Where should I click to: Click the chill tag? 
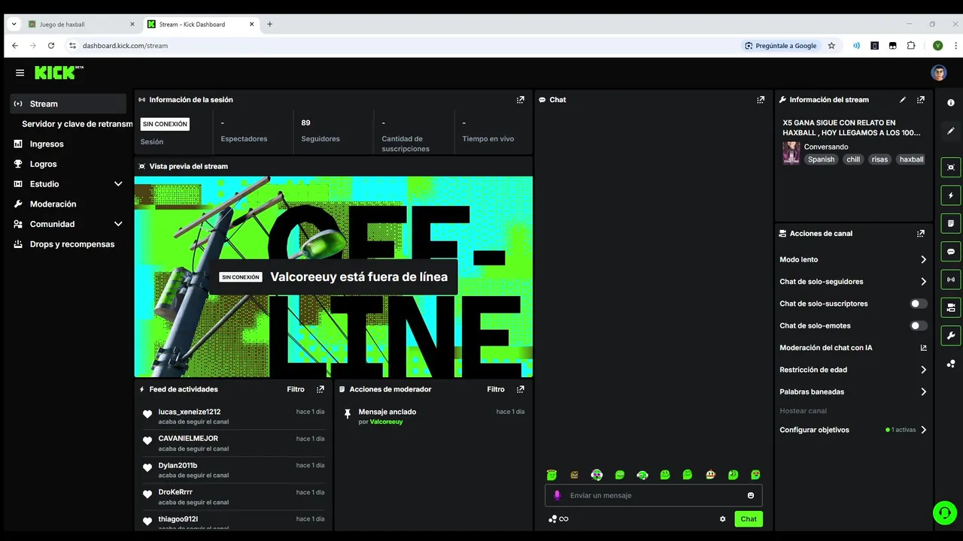coord(853,159)
